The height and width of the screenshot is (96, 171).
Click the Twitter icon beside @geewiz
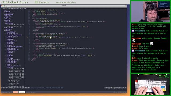36,2
